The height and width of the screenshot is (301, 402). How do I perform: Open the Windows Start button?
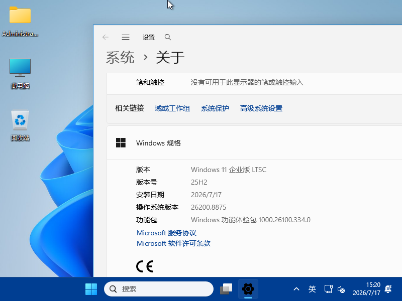tap(91, 289)
